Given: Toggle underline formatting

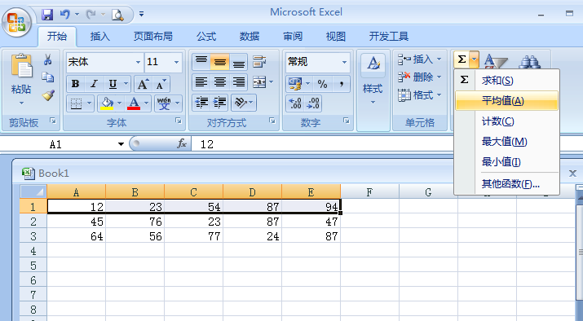Looking at the screenshot, I should point(113,84).
